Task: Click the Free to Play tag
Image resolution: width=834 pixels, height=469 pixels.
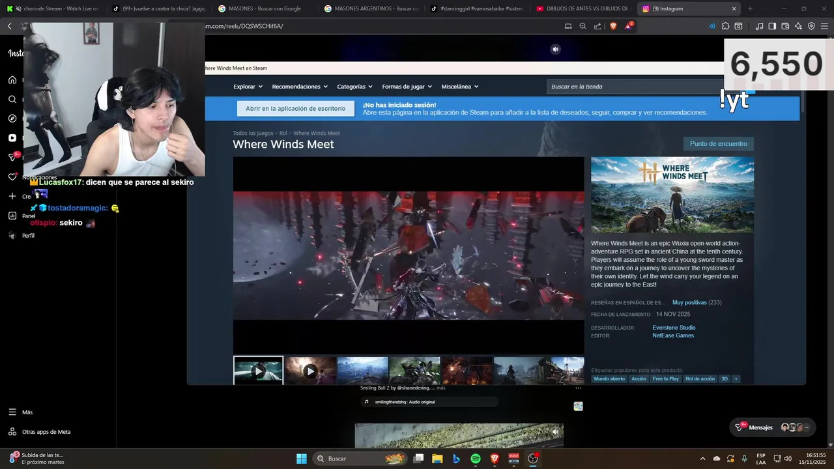Action: tap(665, 378)
